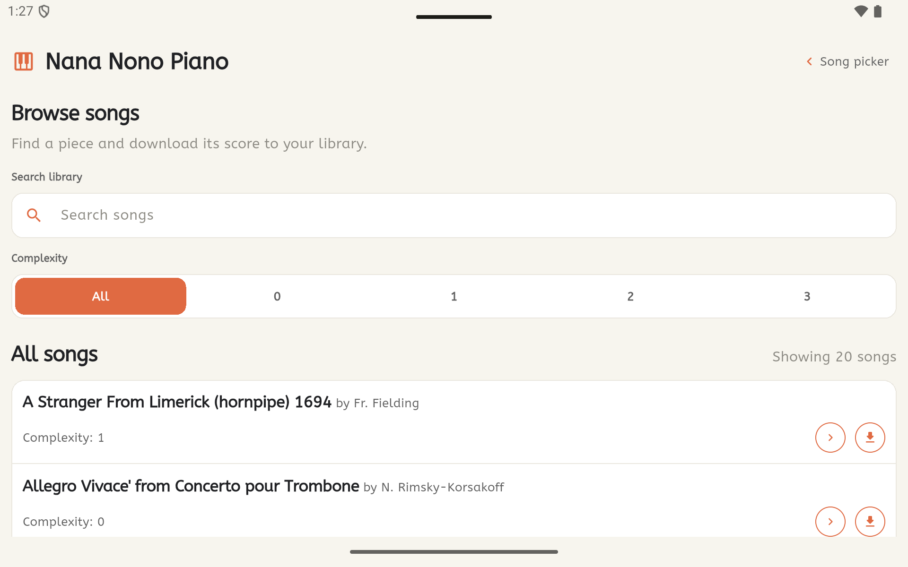Filter songs by complexity 2
The image size is (908, 567).
[x=630, y=296]
